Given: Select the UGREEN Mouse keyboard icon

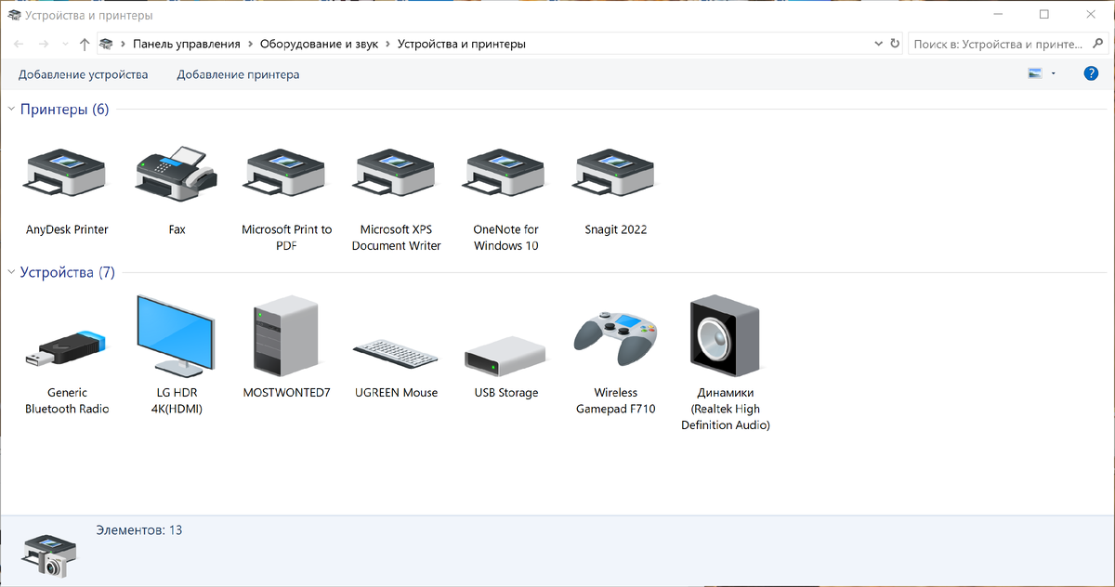Looking at the screenshot, I should [x=396, y=354].
